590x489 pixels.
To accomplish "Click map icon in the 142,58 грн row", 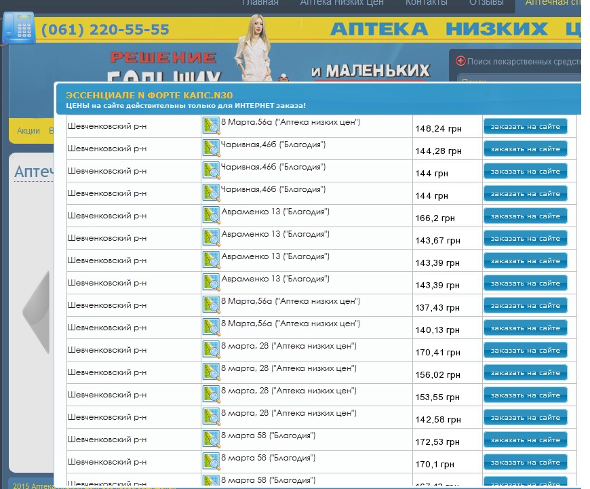I will [x=211, y=417].
